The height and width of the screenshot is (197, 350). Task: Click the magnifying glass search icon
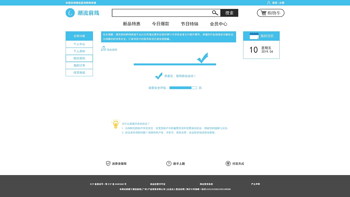point(215,13)
